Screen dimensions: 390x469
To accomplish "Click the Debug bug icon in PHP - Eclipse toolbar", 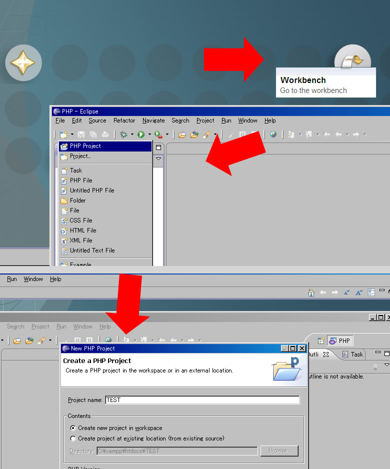I will 123,134.
